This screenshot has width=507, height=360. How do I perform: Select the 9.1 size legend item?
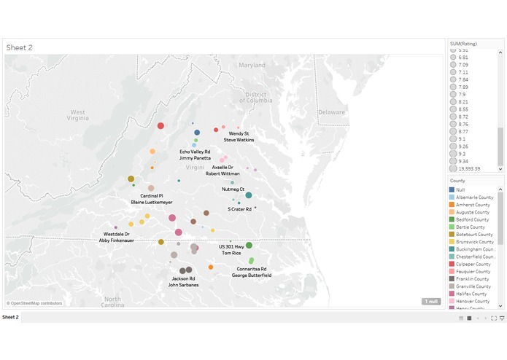tap(458, 139)
